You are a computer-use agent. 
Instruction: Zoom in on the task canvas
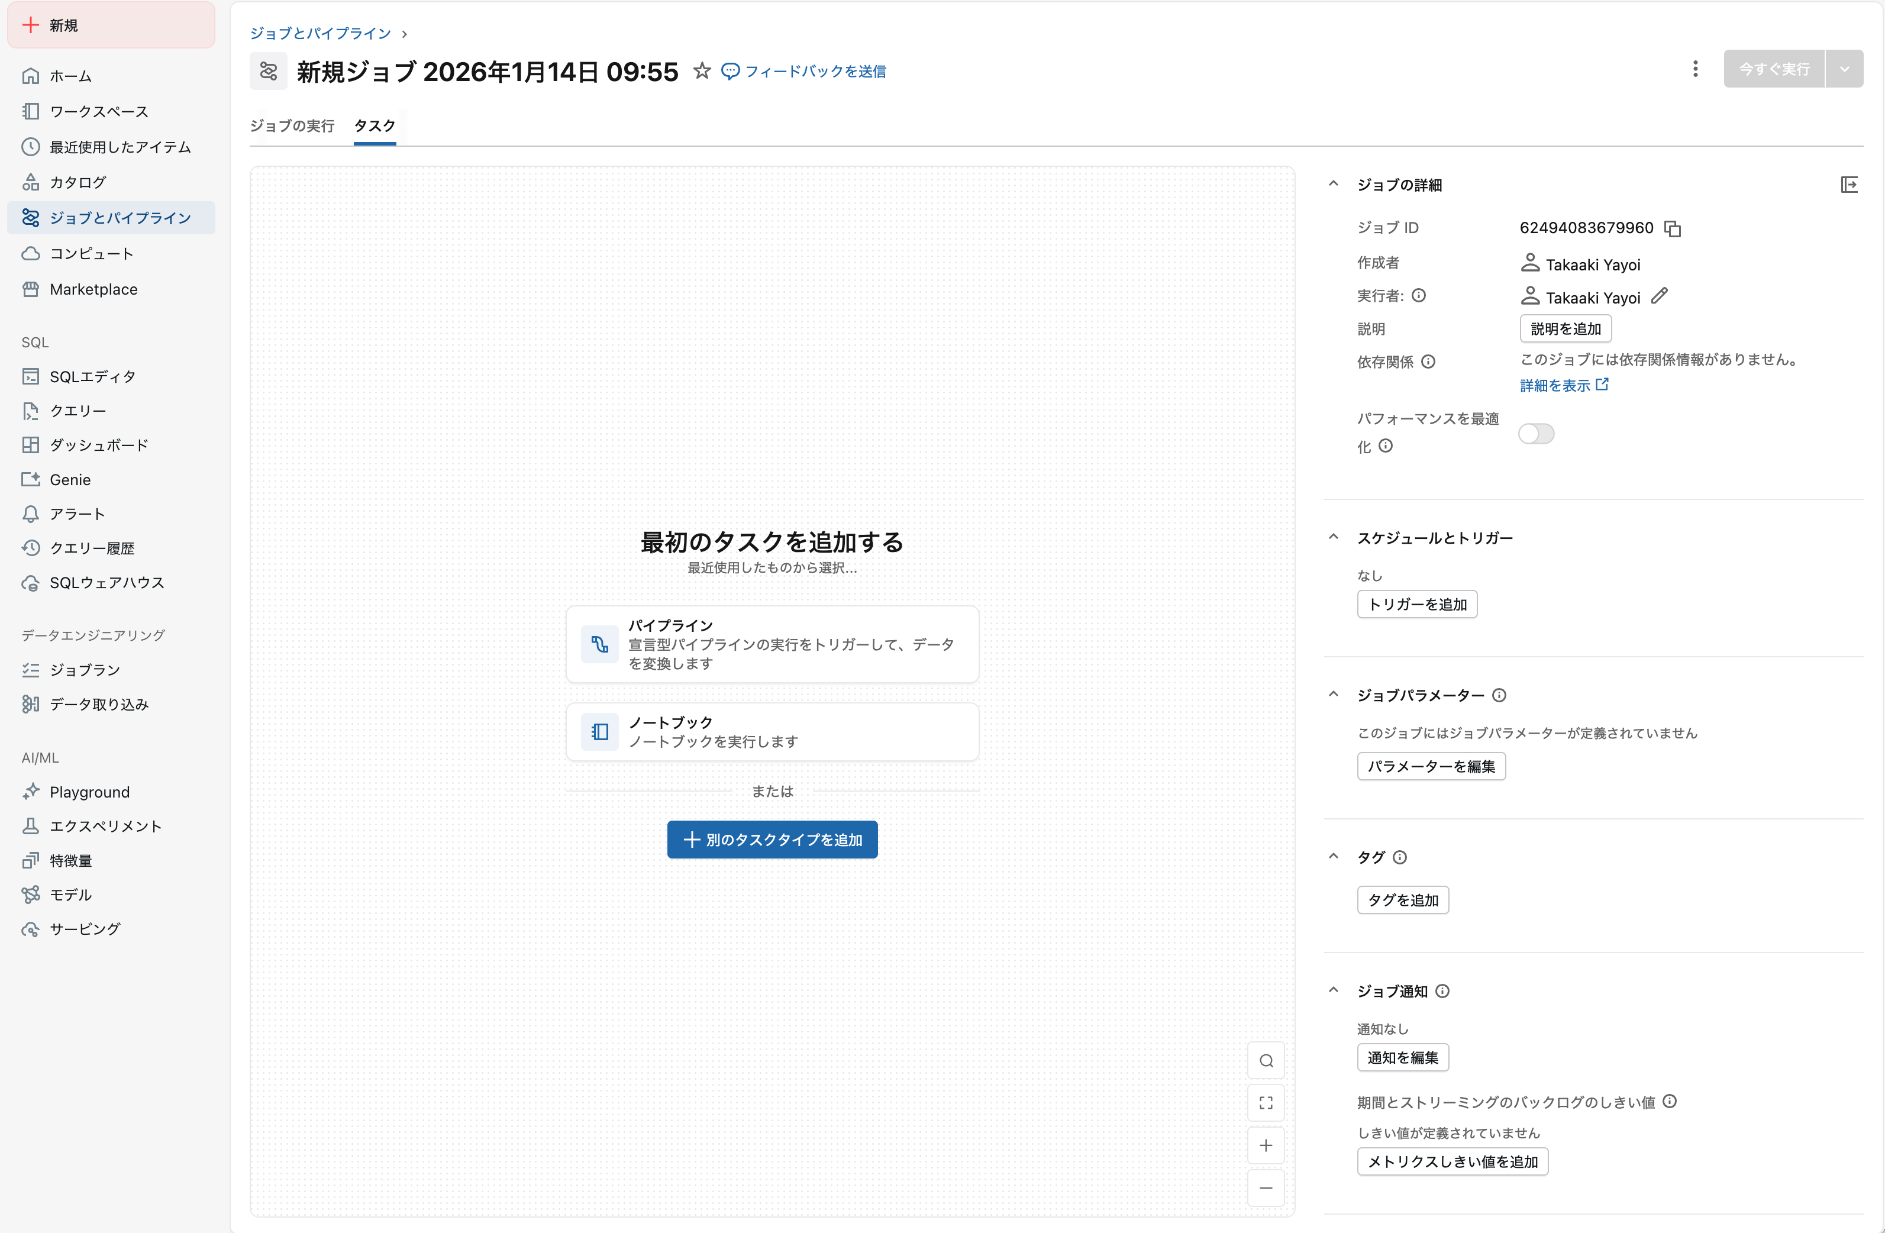pyautogui.click(x=1266, y=1145)
